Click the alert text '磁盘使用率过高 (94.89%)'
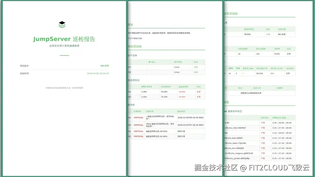Screen dimensions: 315x177 [x=157, y=136]
